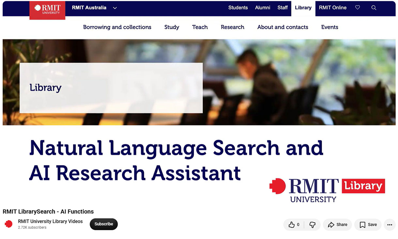Click the video title RMIT LibrarySearch - AI Functions

48,212
